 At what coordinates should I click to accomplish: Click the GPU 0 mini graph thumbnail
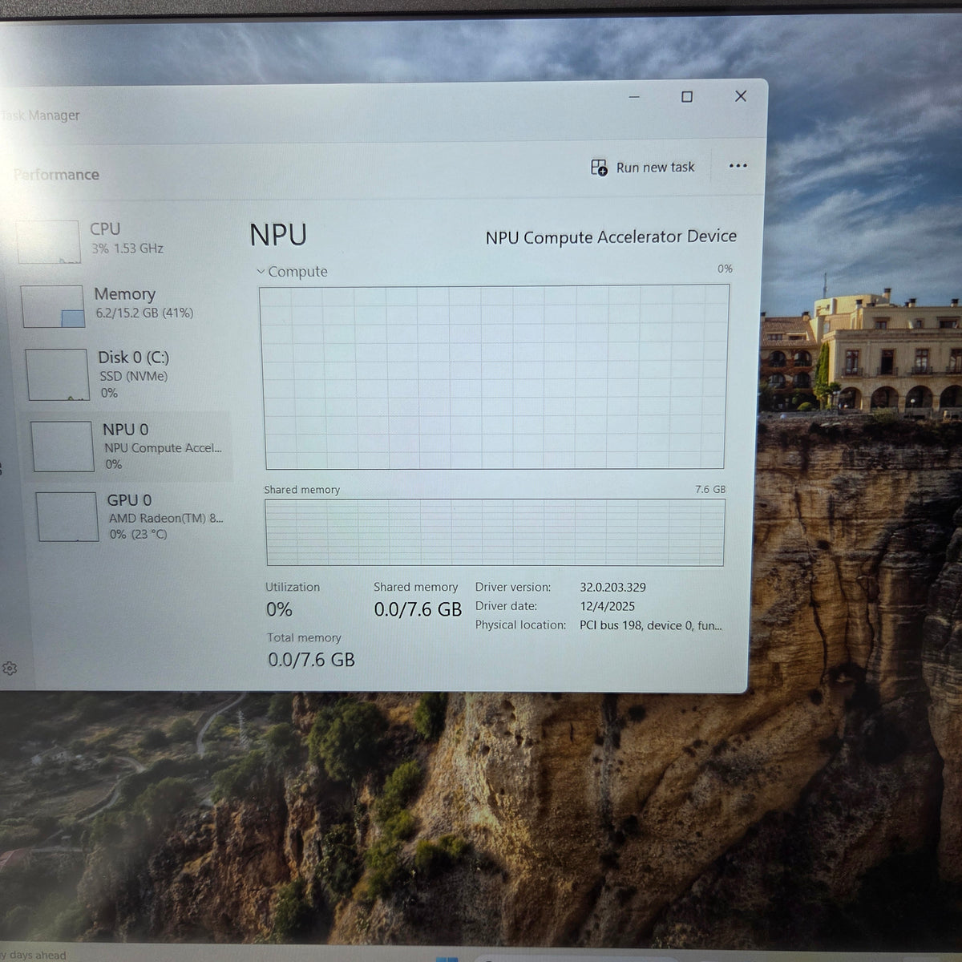pos(67,517)
